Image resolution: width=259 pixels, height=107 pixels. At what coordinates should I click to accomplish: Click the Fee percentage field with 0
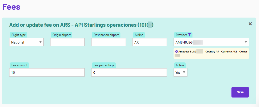129,72
